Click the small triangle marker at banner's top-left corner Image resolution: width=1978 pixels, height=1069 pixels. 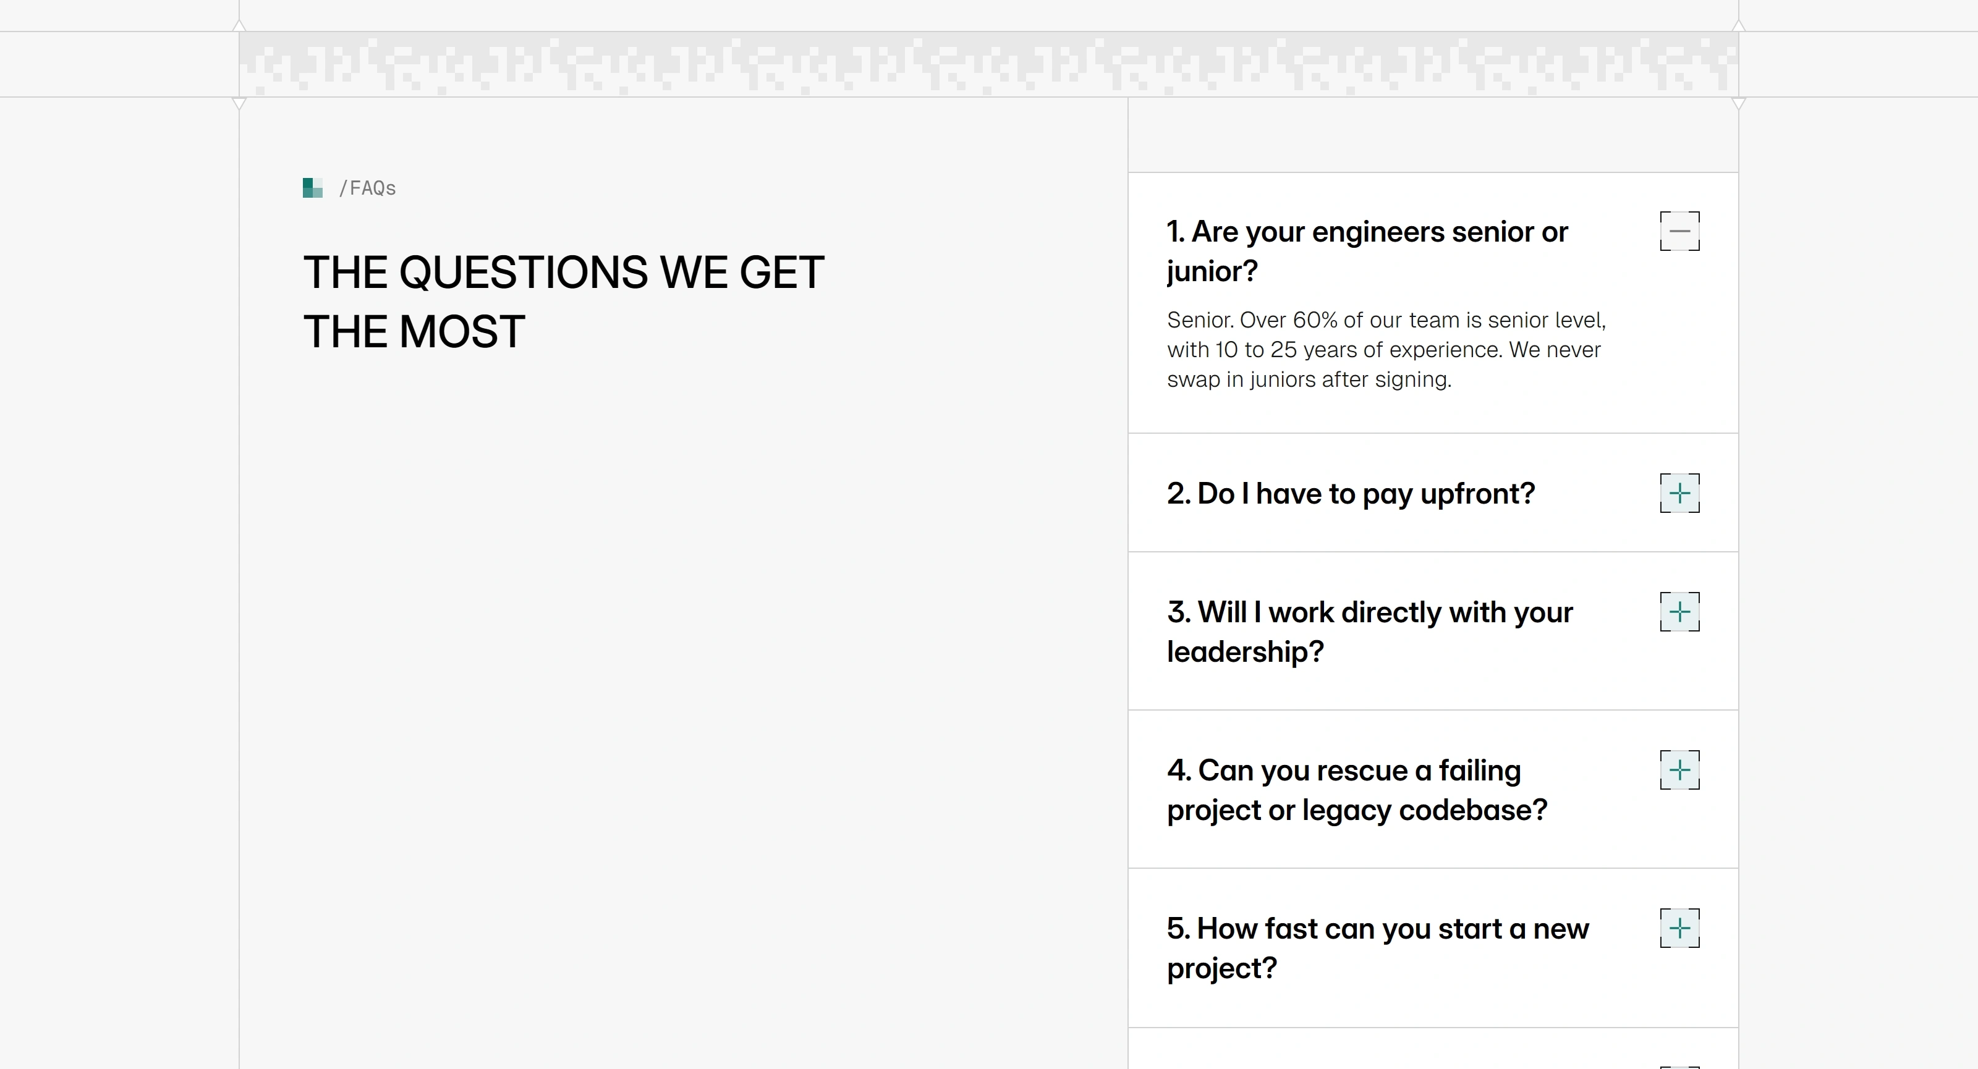tap(239, 25)
